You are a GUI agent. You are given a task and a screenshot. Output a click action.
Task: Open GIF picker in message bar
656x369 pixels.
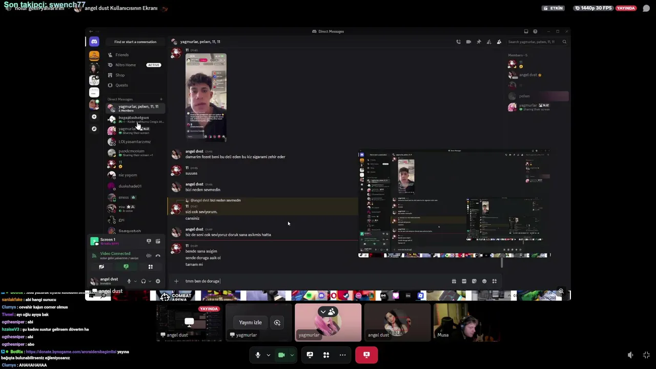click(x=464, y=281)
